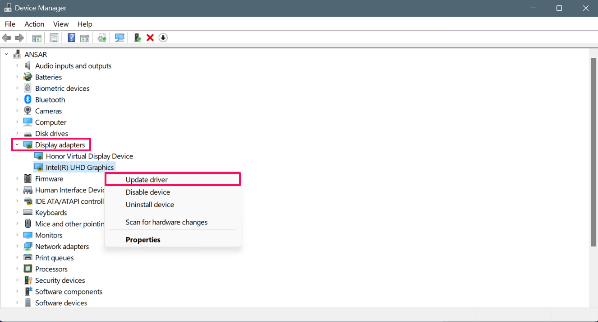Select the Batteries tree row
This screenshot has height=322, width=598.
48,77
